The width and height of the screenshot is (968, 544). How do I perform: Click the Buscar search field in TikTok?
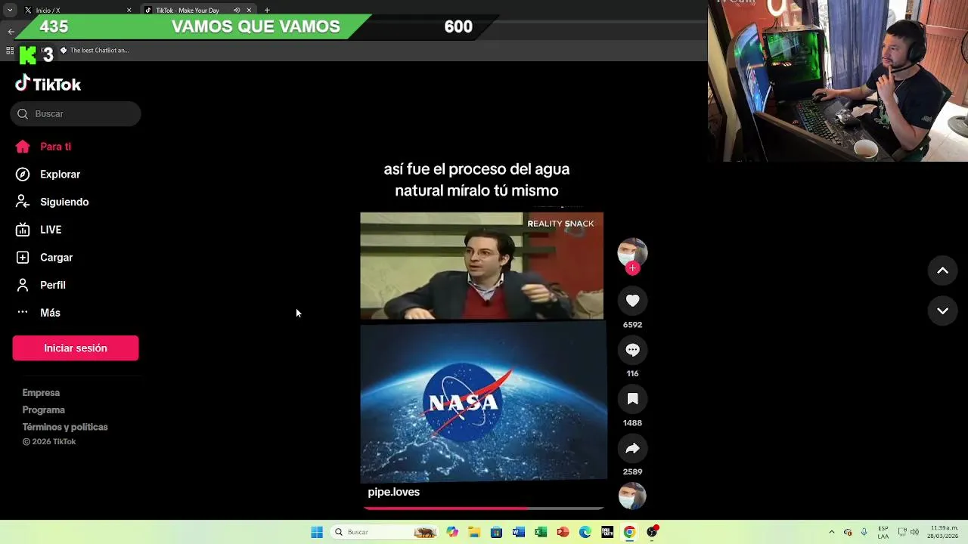tap(76, 113)
